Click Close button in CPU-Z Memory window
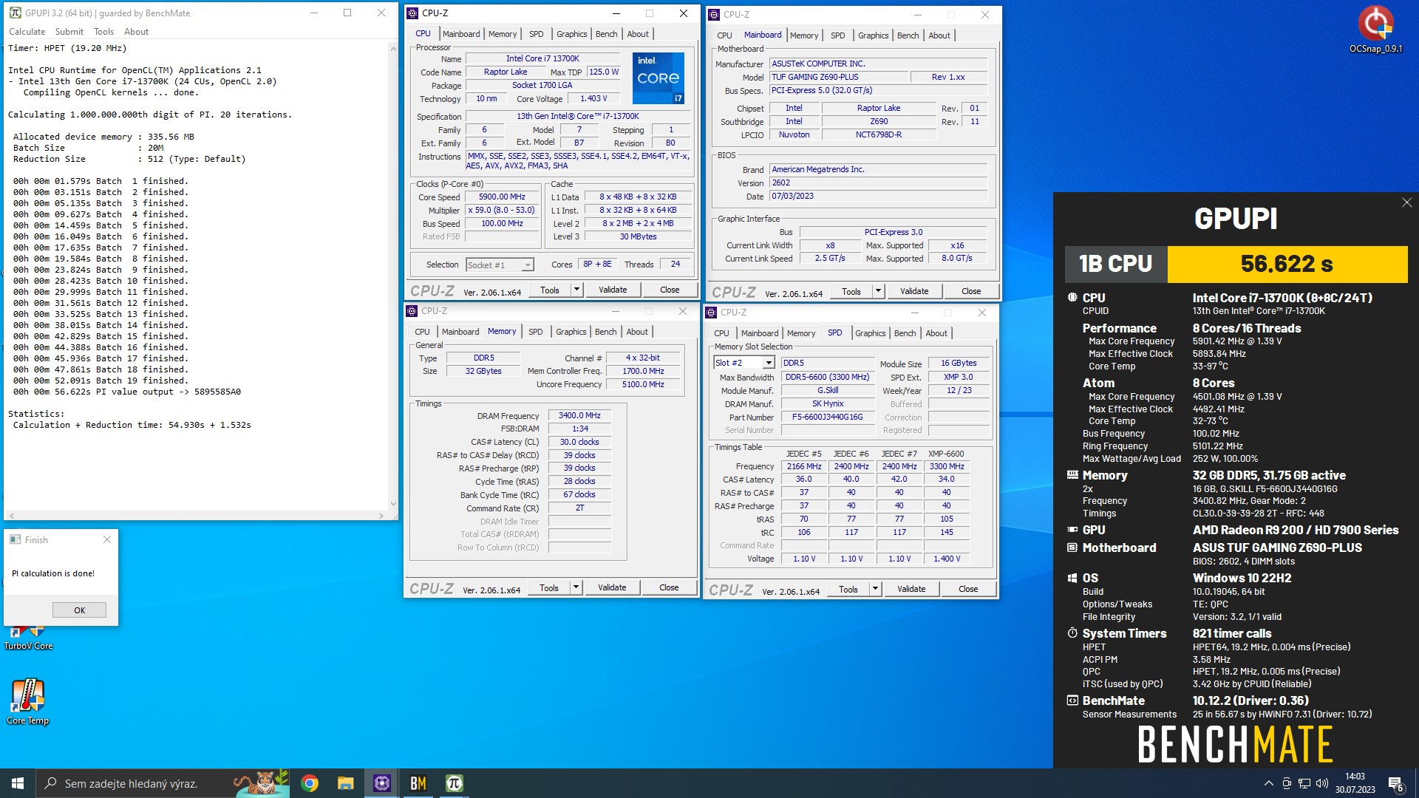This screenshot has width=1419, height=798. tap(669, 587)
